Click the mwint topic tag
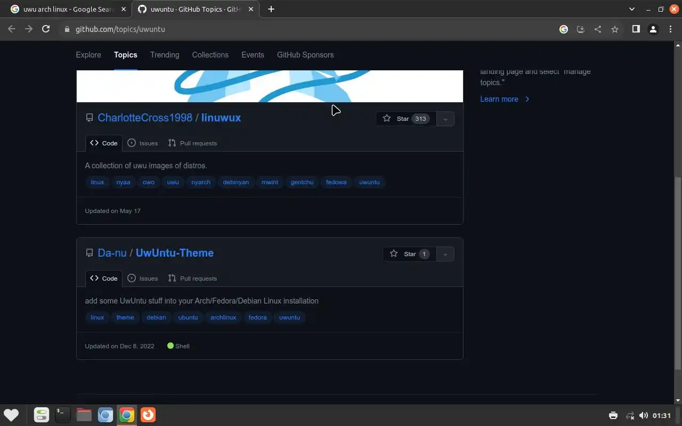Screen dimensions: 682x426 coord(270,182)
